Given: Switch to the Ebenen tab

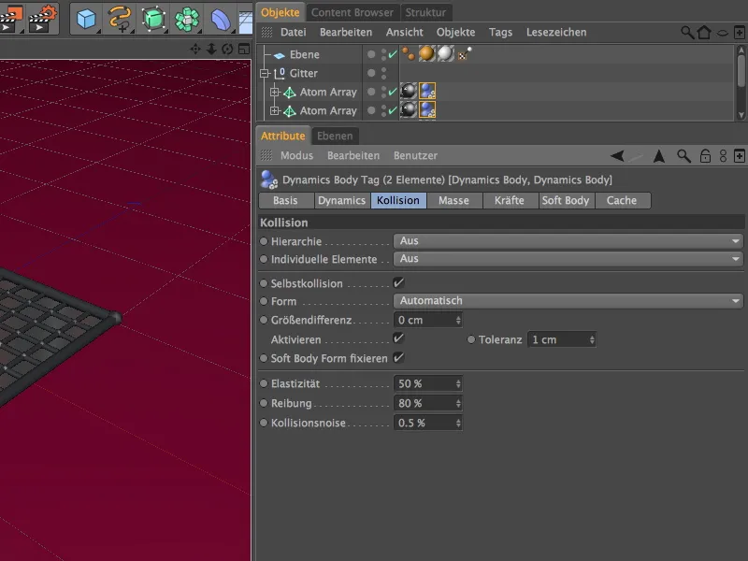Looking at the screenshot, I should click(x=335, y=136).
